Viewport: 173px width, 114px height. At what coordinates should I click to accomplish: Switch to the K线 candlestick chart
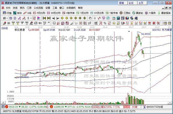click(x=27, y=13)
